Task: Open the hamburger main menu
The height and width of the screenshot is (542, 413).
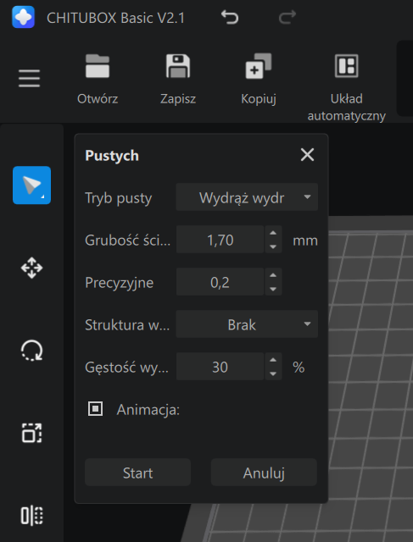Action: point(29,78)
